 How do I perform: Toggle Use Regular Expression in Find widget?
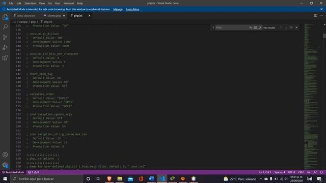260,27
